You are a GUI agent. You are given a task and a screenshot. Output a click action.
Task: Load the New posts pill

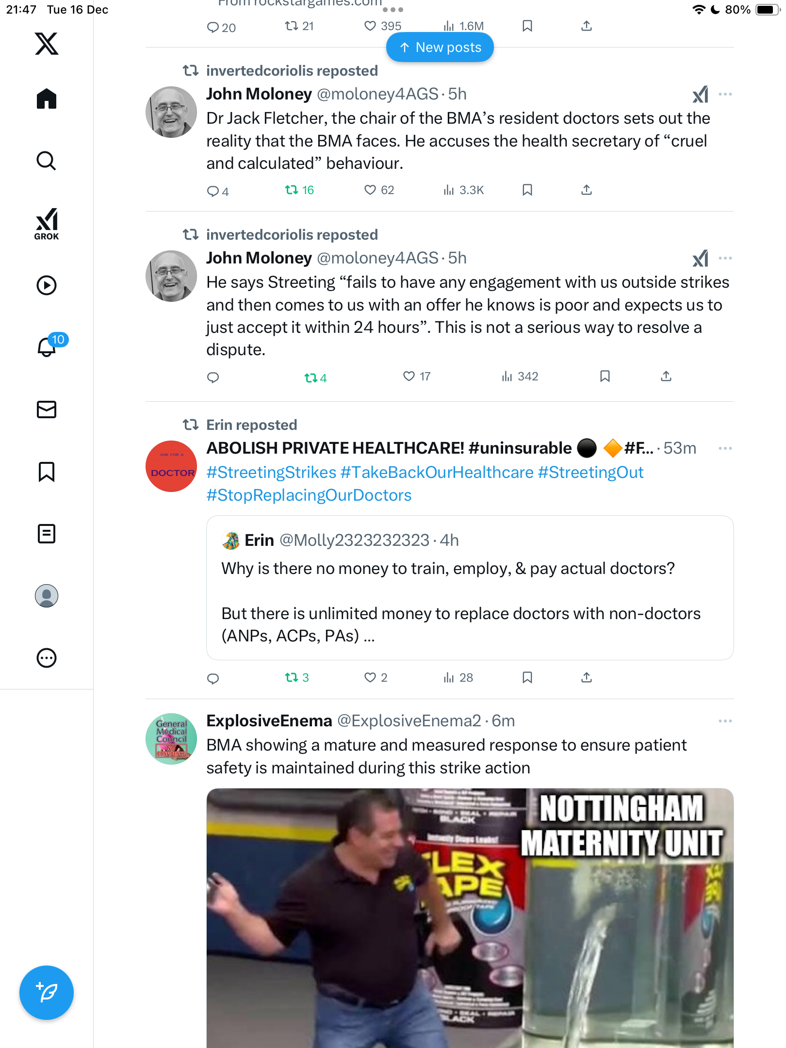440,48
